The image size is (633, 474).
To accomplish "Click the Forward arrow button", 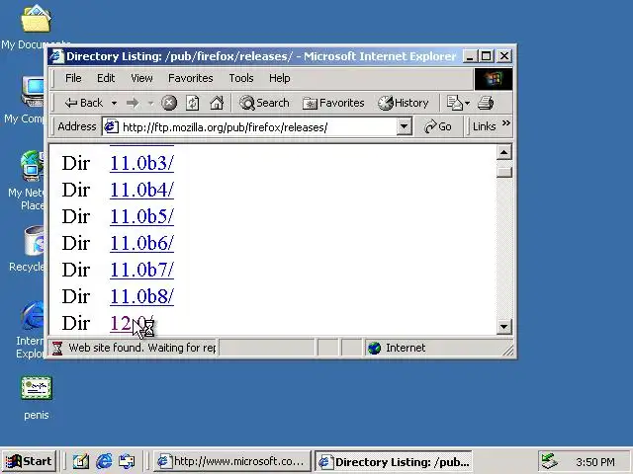I will point(133,104).
